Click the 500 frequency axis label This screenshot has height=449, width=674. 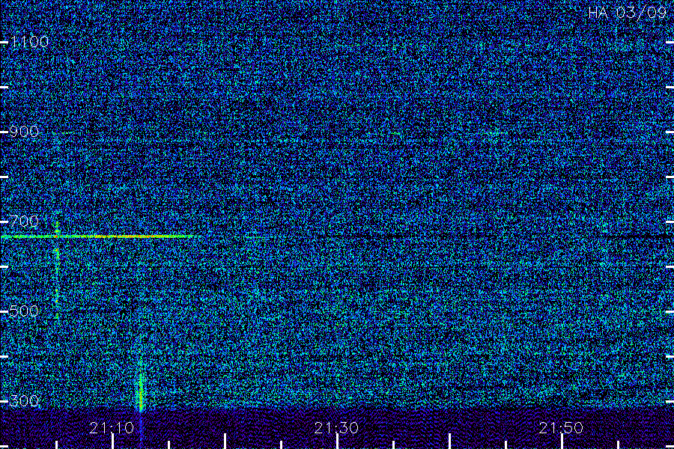click(24, 311)
